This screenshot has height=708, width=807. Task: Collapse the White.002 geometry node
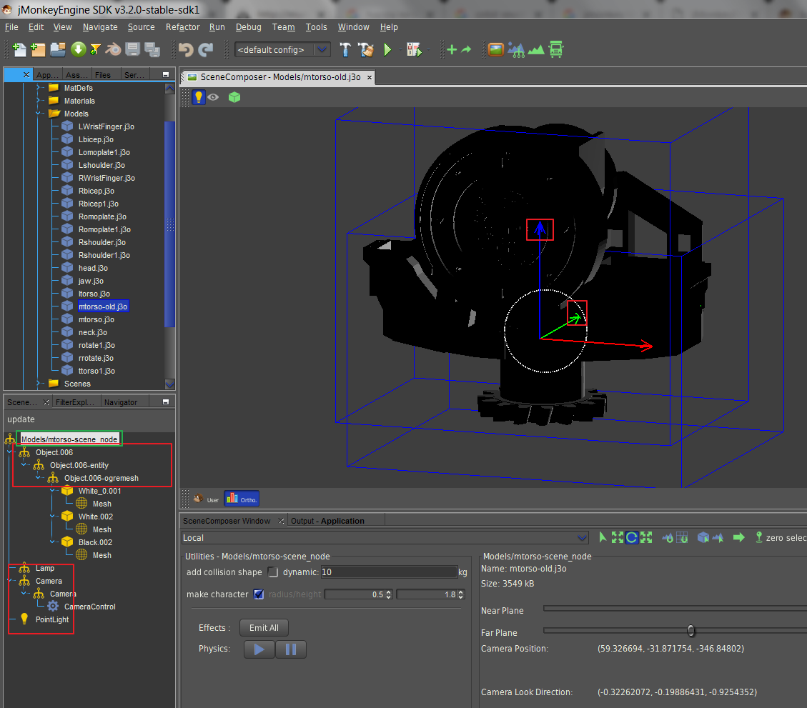pos(52,517)
